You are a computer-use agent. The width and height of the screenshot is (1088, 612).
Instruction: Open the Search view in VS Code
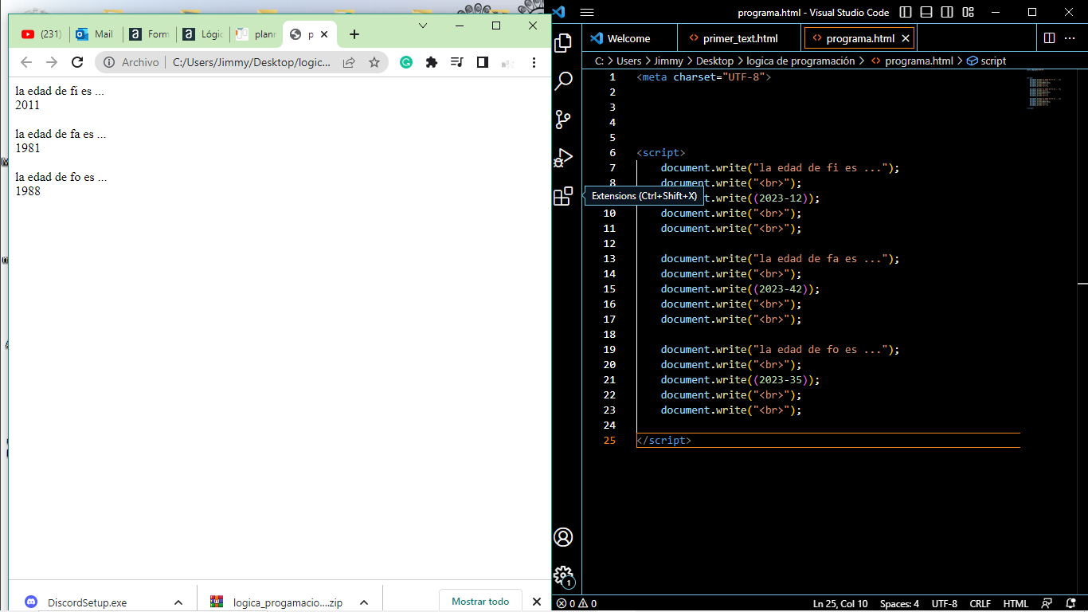[563, 80]
